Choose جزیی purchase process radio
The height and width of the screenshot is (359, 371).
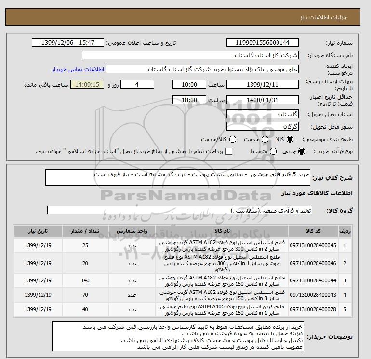302,151
